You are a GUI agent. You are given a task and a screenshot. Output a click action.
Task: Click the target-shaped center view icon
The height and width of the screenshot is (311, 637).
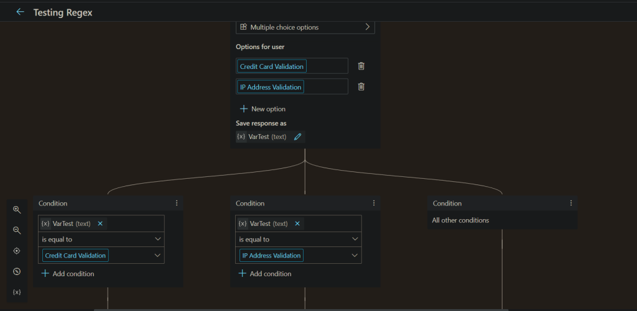17,251
